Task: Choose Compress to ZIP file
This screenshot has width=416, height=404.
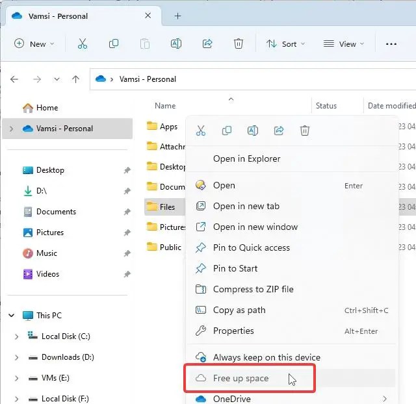Action: point(292,289)
